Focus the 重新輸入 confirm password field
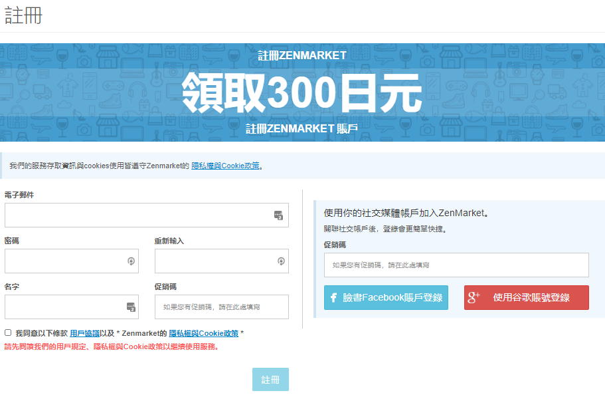605x407 pixels. [x=221, y=261]
